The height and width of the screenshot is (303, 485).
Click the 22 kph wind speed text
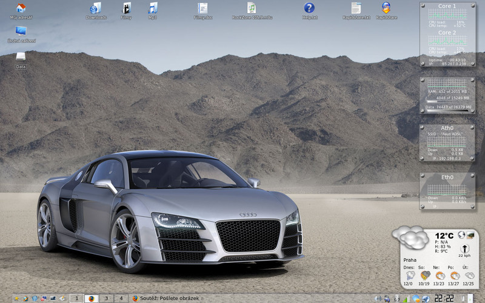point(464,255)
